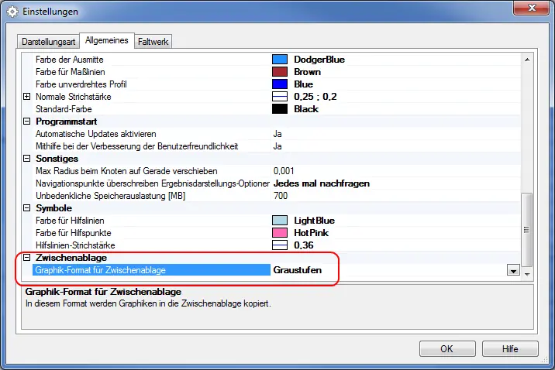Switch to the Faltwerk tab
555x370 pixels.
pos(153,42)
